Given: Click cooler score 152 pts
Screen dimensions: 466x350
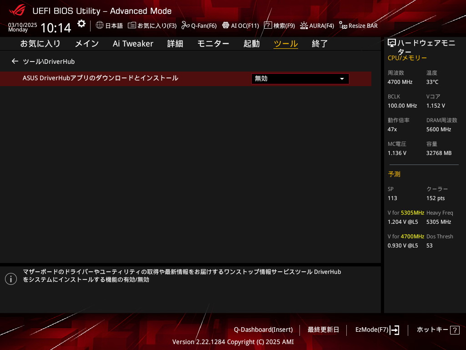Looking at the screenshot, I should [x=436, y=198].
